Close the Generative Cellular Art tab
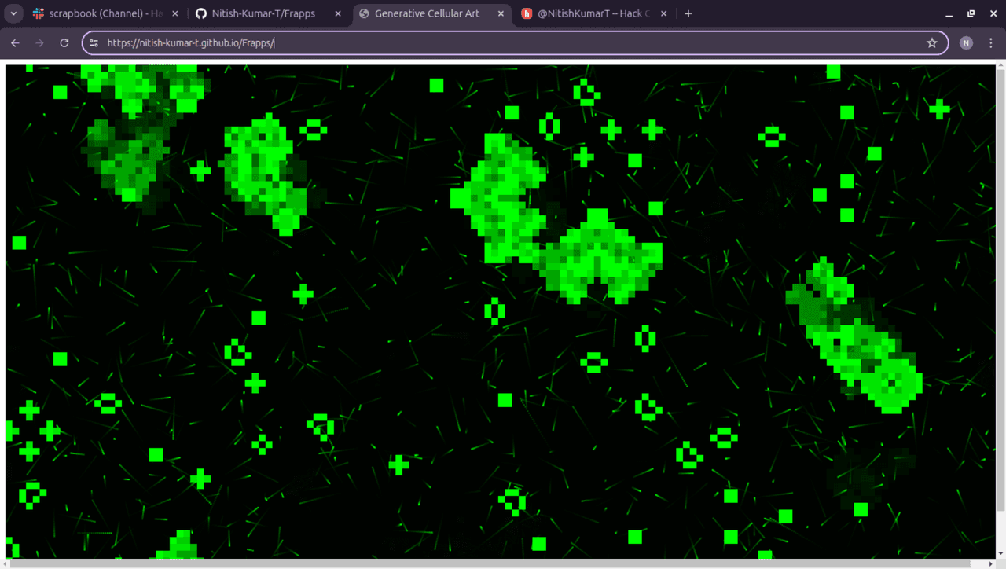 [501, 13]
